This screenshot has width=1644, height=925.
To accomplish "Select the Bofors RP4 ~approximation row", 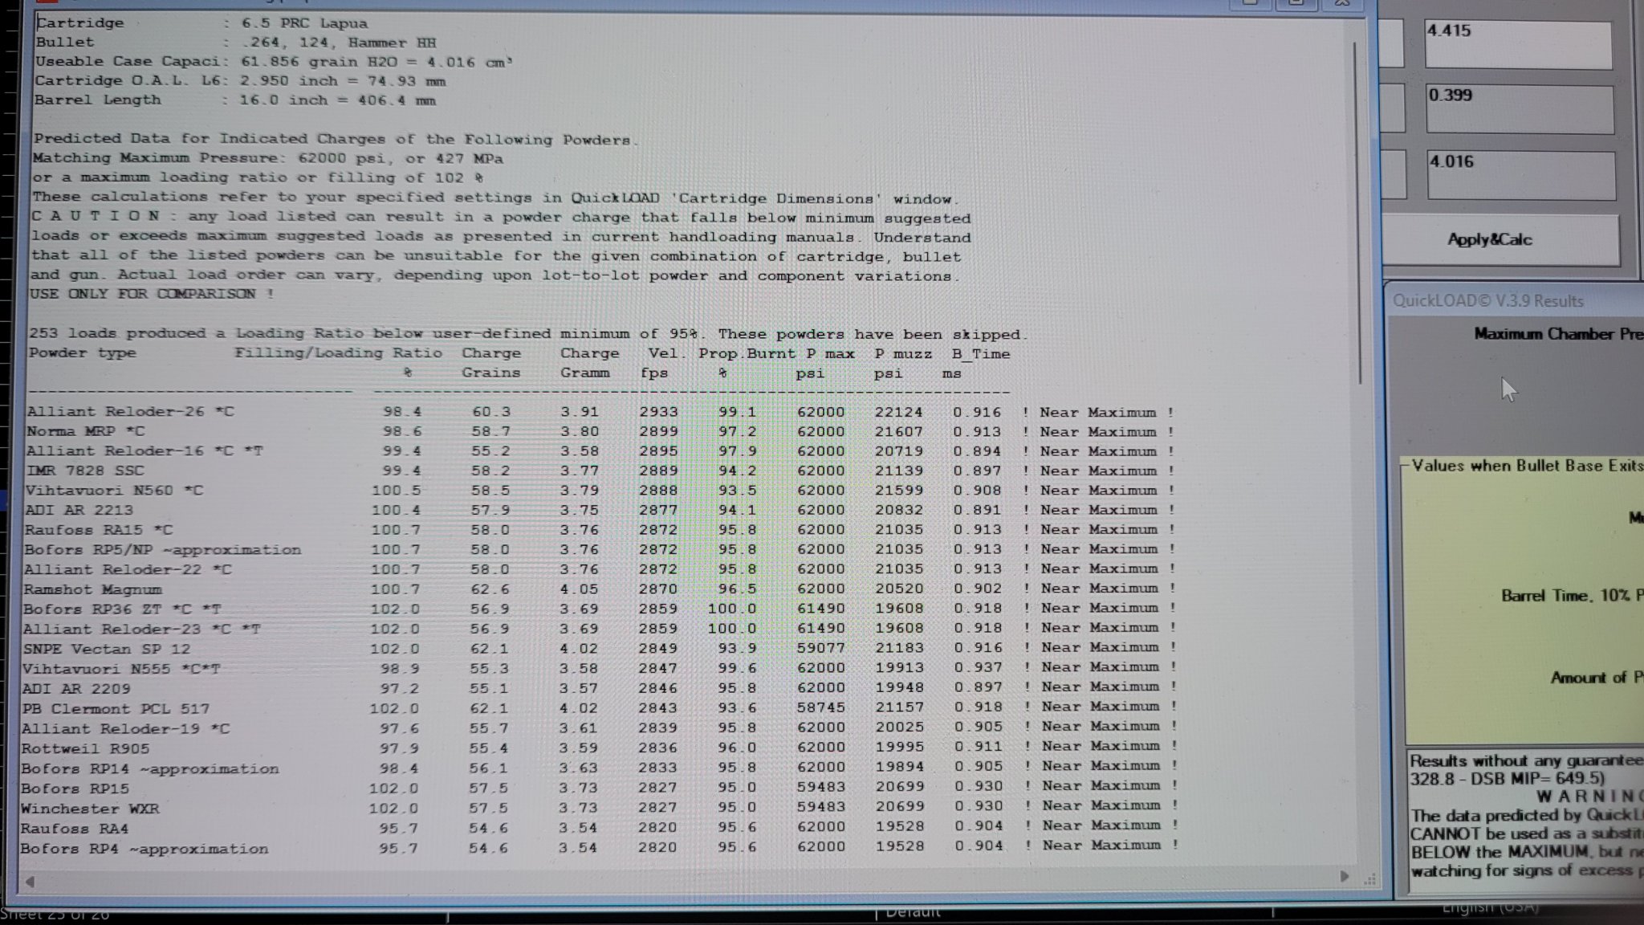I will 601,848.
